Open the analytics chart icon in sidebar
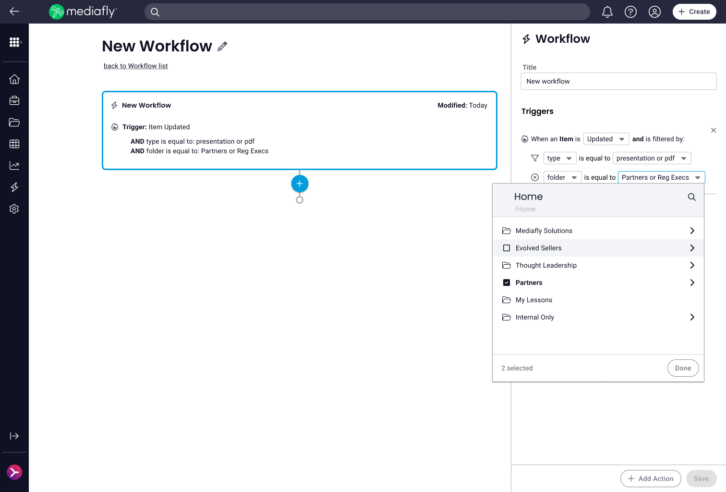Viewport: 726px width, 492px height. (14, 165)
